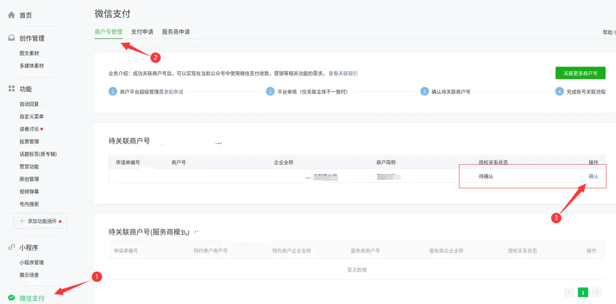
Task: Click the home icon beside 首页
Action: point(12,15)
